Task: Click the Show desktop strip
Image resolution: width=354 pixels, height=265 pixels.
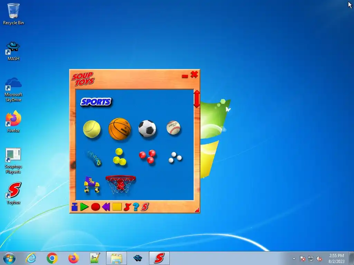Action: coord(352,258)
